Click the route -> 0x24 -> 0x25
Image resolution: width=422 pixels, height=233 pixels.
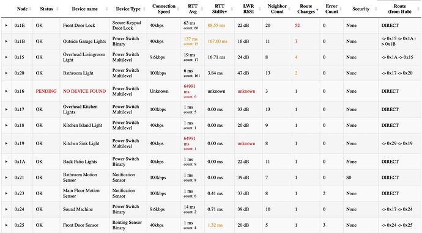pos(397,225)
